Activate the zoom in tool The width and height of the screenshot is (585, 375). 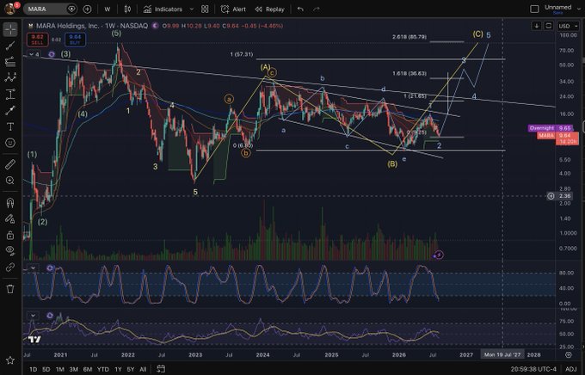pos(10,181)
